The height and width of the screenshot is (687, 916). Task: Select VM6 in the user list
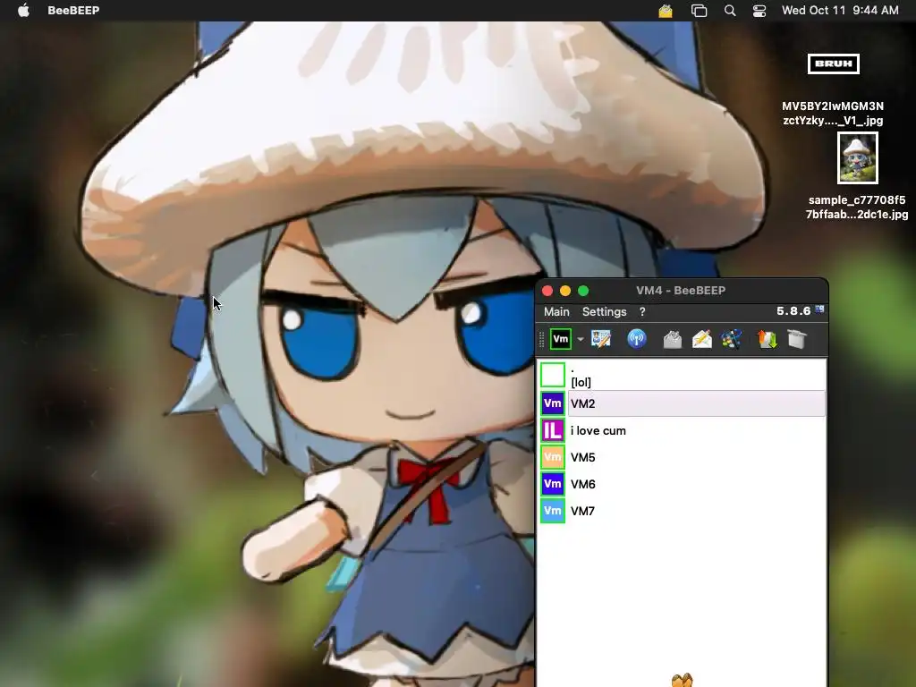pos(682,484)
